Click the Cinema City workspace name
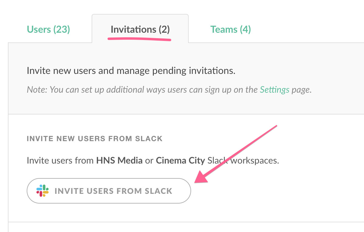Screen dimensions: 364x232 [x=180, y=160]
